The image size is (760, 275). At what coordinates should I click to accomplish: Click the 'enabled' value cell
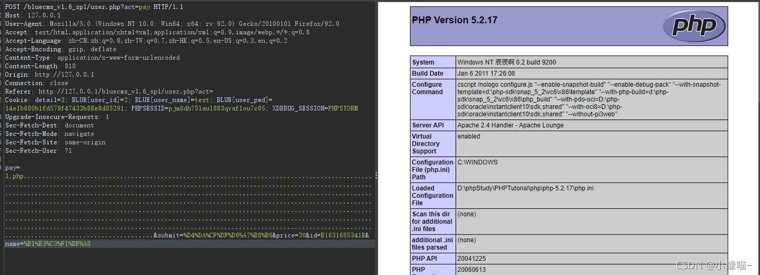click(591, 144)
